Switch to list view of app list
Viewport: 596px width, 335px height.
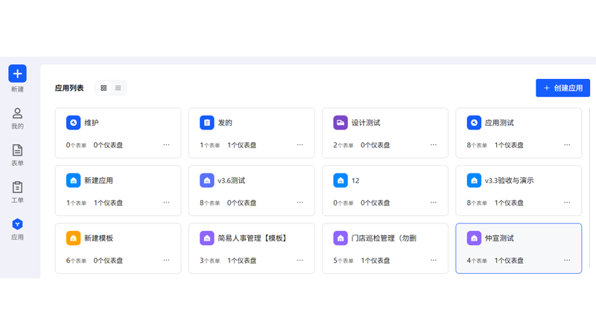tap(118, 88)
